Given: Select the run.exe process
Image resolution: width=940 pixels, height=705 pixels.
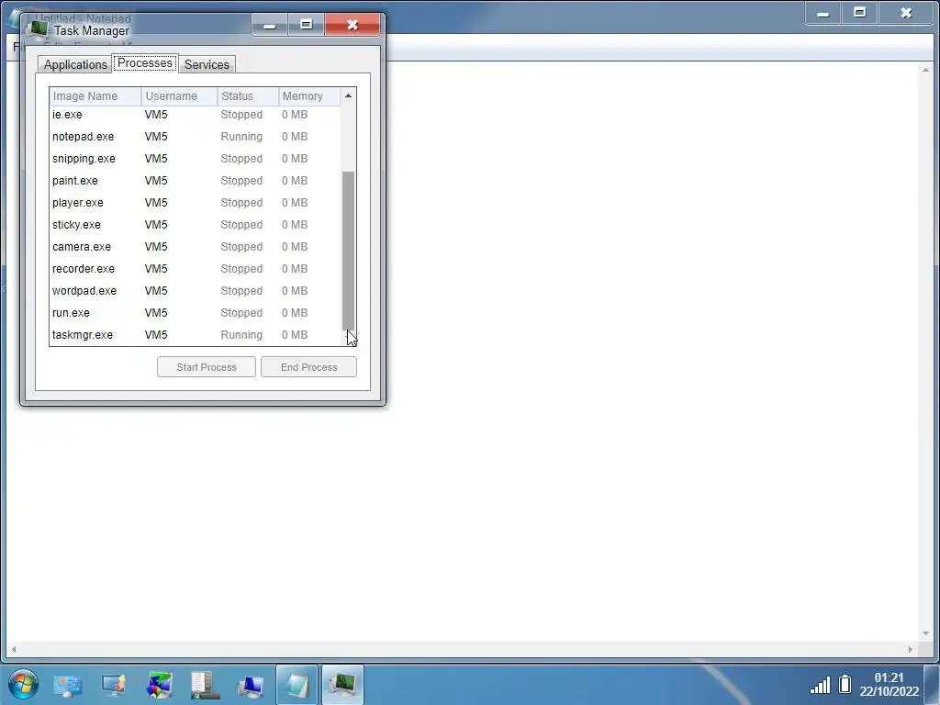Looking at the screenshot, I should coord(196,313).
